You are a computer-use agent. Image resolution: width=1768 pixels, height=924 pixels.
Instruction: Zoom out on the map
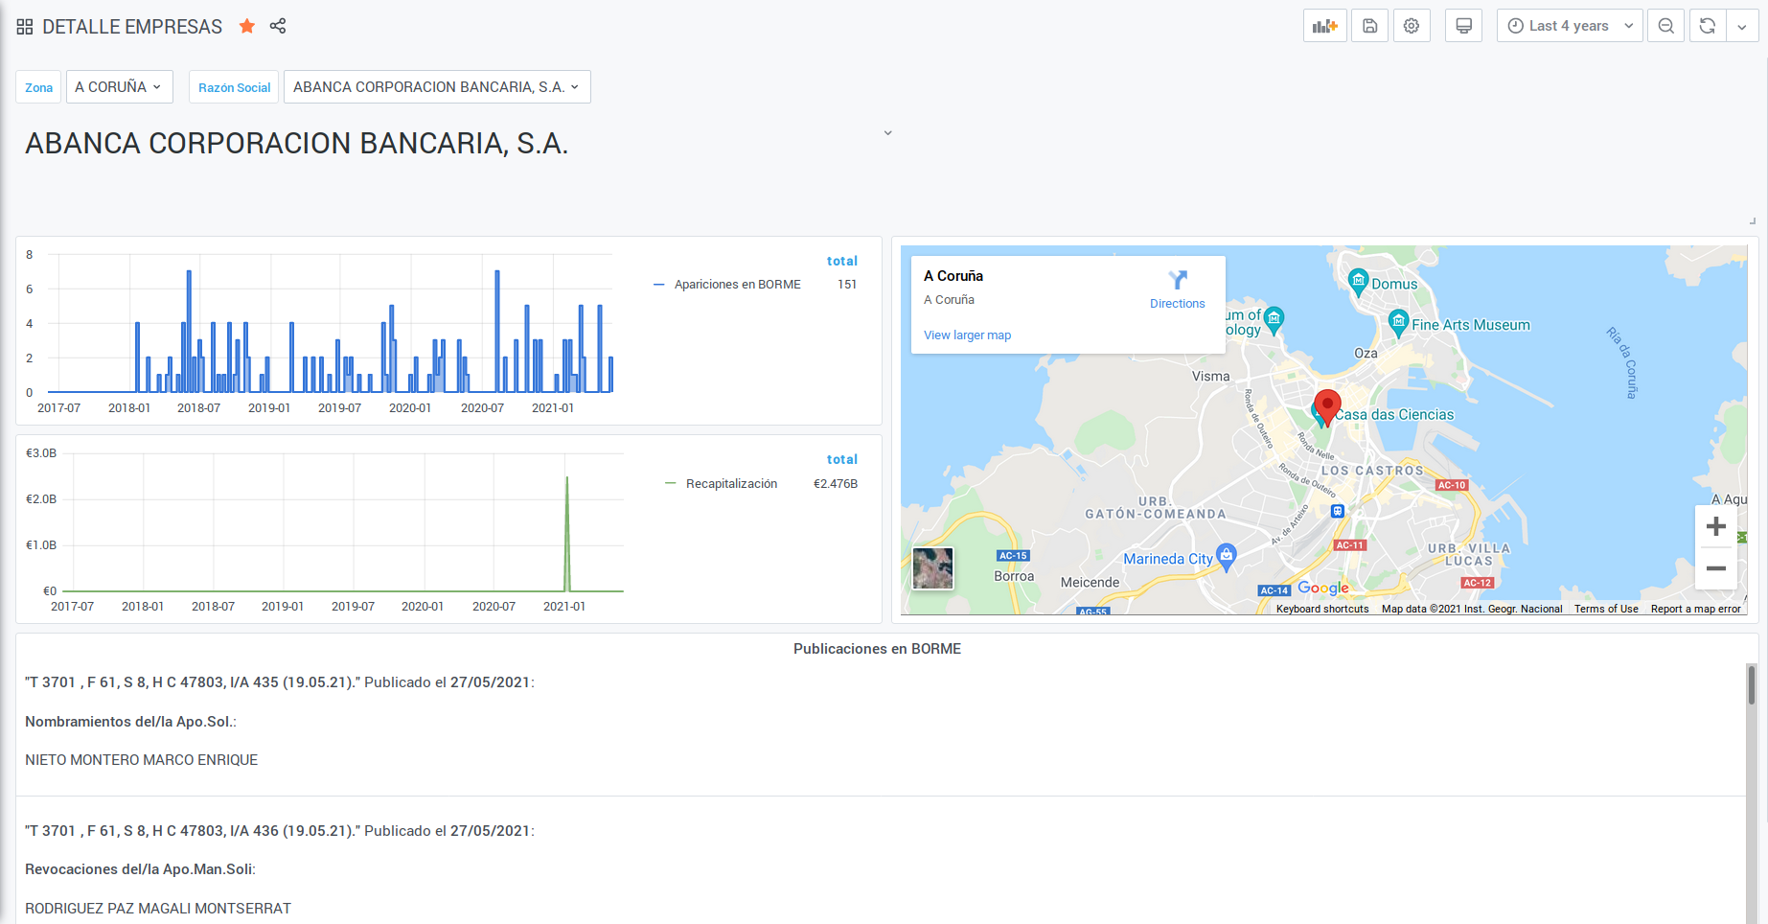(1716, 568)
